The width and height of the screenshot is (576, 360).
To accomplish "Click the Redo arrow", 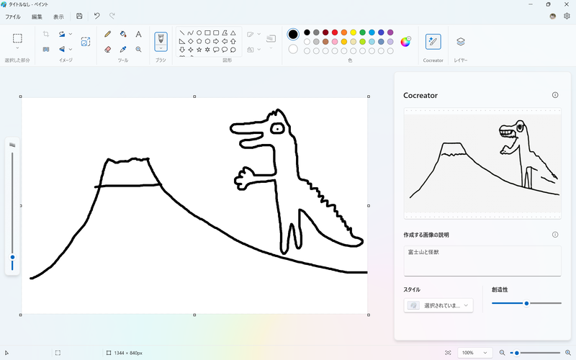I will (x=112, y=16).
